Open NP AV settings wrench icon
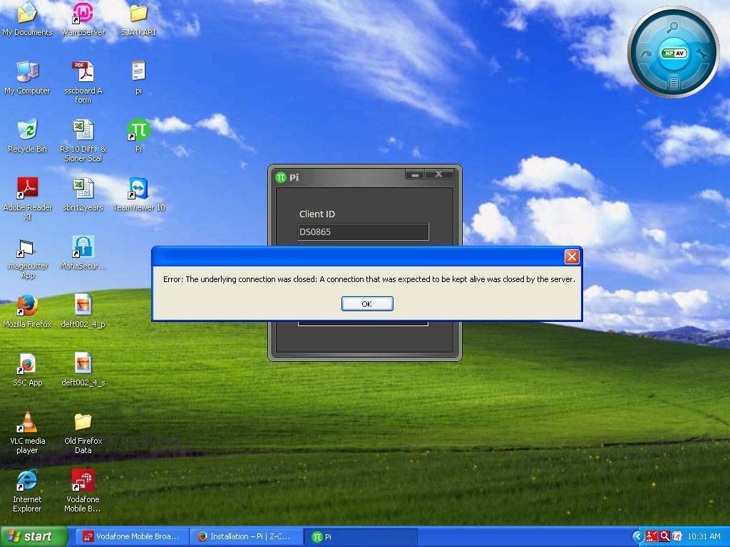This screenshot has width=730, height=547. coord(701,53)
